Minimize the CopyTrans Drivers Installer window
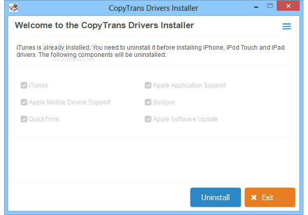The image size is (308, 215). tap(256, 7)
